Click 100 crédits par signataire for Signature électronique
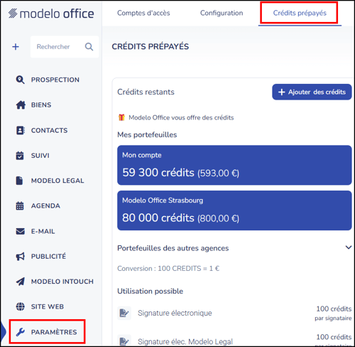This screenshot has height=347, width=355. 333,313
